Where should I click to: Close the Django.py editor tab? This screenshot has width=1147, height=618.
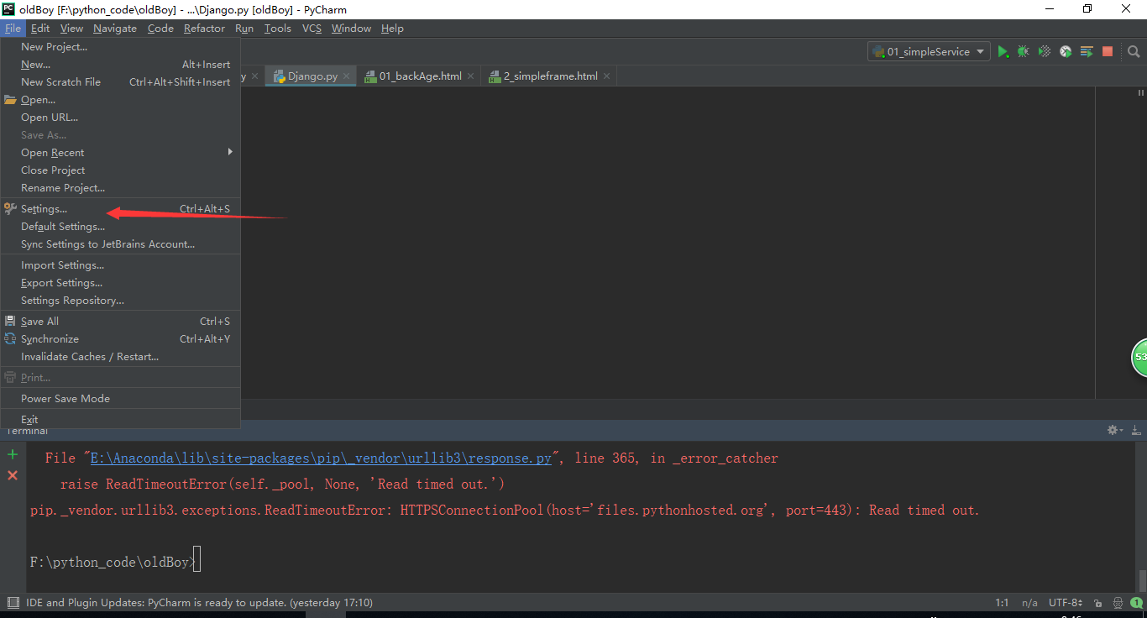[x=346, y=76]
